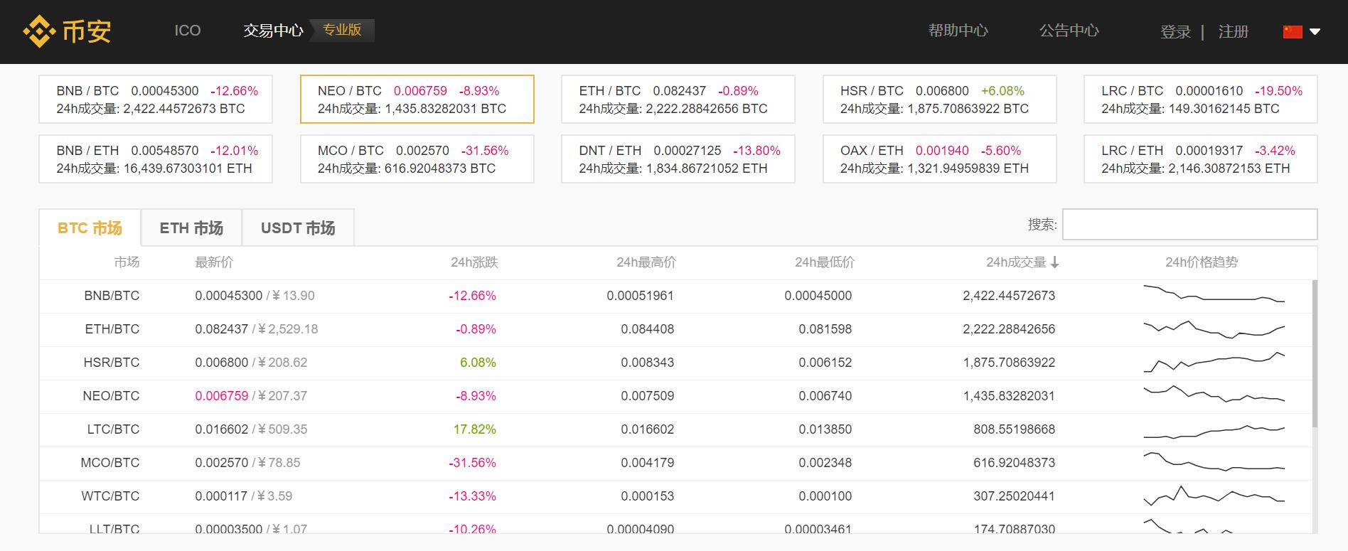1348x551 pixels.
Task: Open the BNB / BTC ticker card
Action: (156, 100)
